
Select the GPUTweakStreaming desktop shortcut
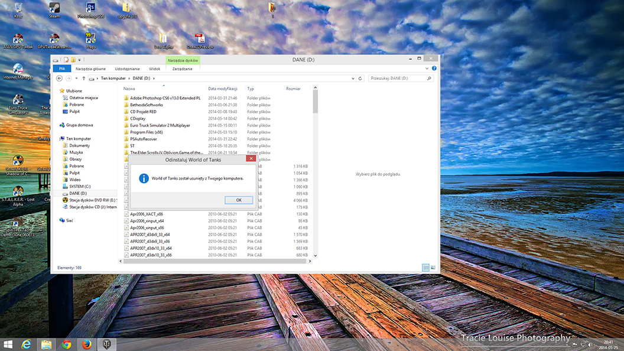[54, 41]
